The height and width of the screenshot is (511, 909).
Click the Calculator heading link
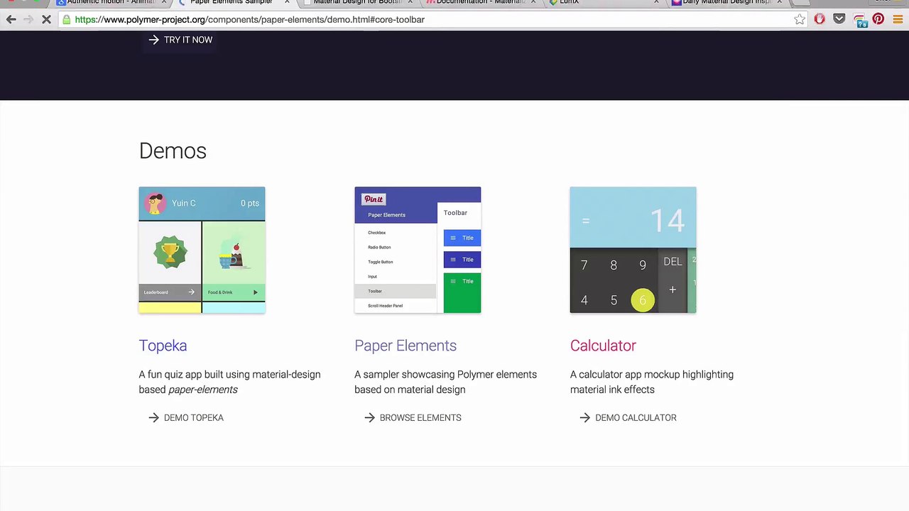[603, 346]
